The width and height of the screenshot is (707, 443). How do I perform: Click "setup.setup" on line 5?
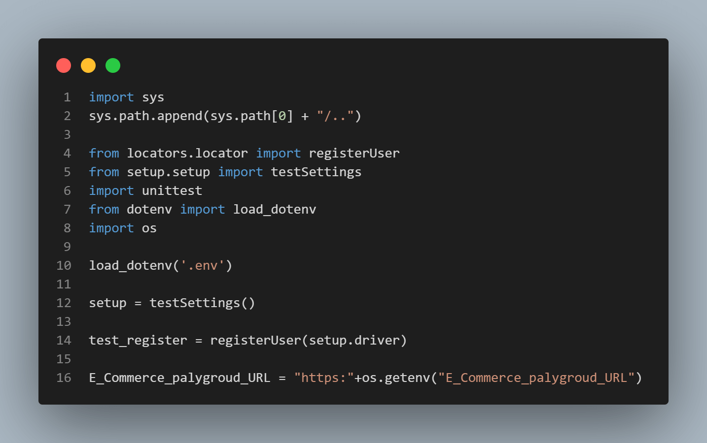(x=169, y=172)
